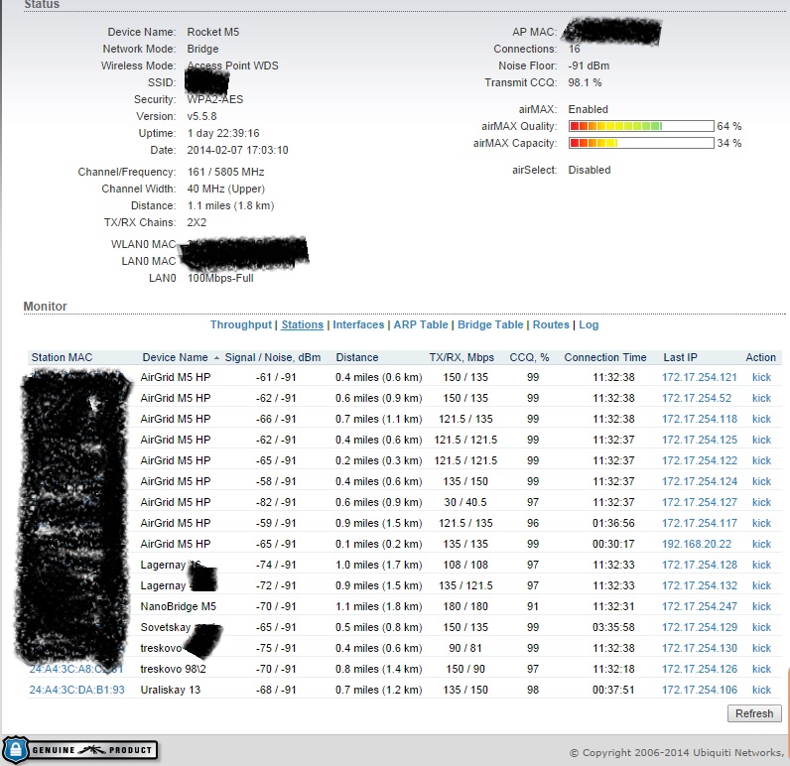Kick station with IP 172.17.254.125
The height and width of the screenshot is (766, 790).
761,440
